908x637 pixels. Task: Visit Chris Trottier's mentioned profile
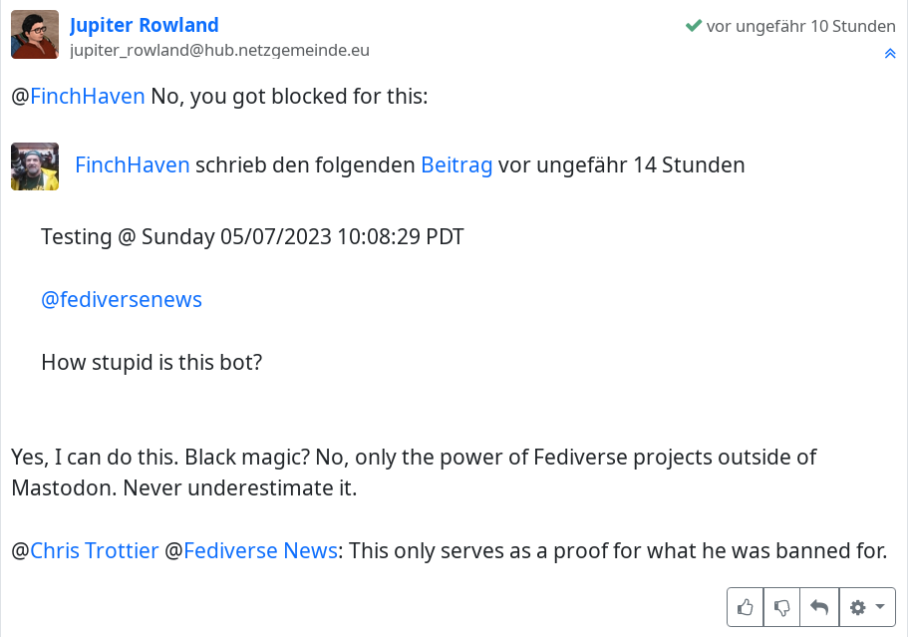(95, 550)
